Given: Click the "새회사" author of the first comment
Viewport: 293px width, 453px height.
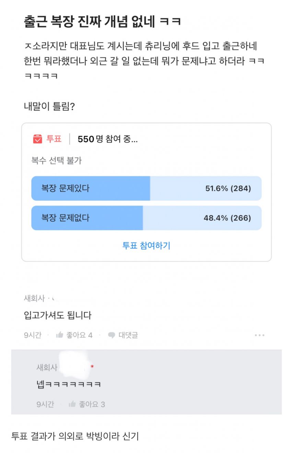Looking at the screenshot, I should tap(34, 298).
